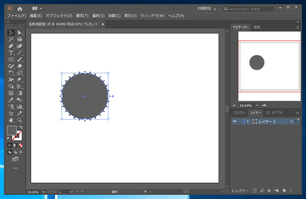The image size is (306, 199).
Task: Select the Paintbrush tool
Action: coord(20,59)
